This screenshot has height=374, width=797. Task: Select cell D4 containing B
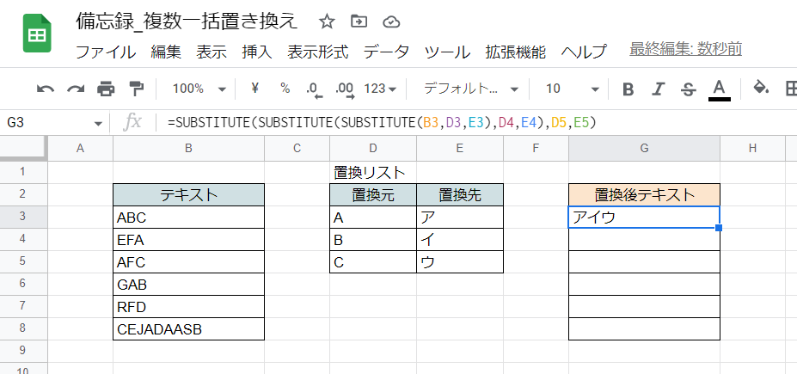point(373,240)
